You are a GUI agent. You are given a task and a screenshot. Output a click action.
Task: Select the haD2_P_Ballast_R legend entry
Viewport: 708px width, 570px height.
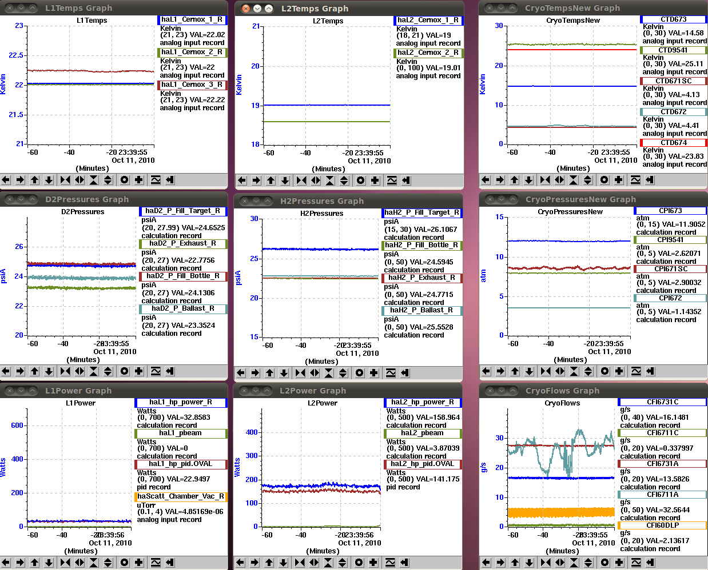[183, 308]
